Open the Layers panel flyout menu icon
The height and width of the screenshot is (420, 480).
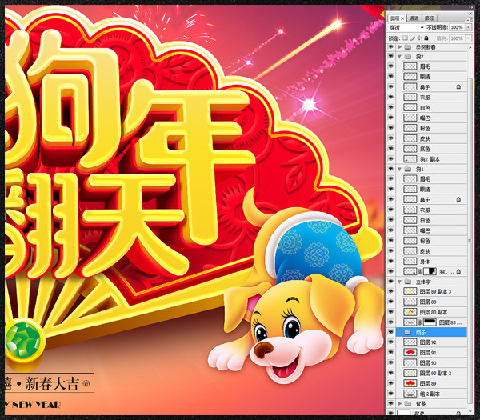pyautogui.click(x=468, y=19)
